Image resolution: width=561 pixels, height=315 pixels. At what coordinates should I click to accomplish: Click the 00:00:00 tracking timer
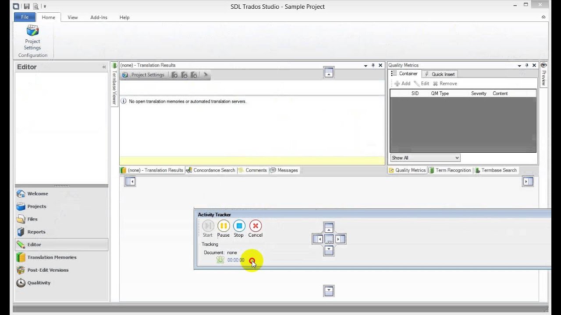point(236,260)
